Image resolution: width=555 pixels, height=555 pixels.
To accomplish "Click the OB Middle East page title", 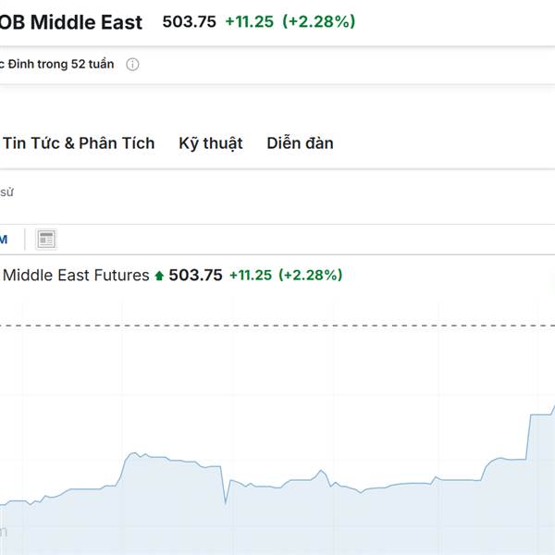I will 71,22.
